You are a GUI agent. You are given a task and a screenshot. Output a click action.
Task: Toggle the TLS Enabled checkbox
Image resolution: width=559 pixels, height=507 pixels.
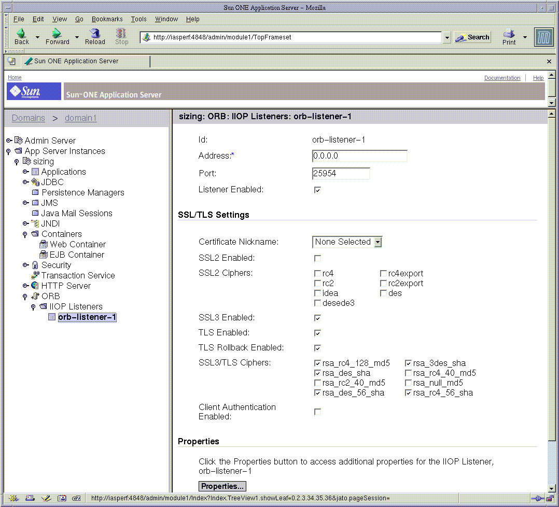point(317,333)
